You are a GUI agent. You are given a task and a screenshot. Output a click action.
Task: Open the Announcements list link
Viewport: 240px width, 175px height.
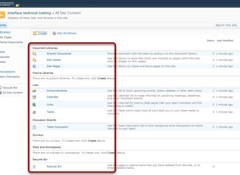tap(57, 91)
